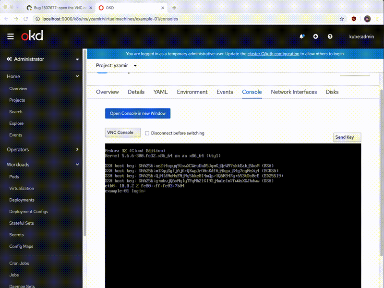Open Stateful Sets in the sidebar
Viewport: 384px width, 288px height.
[x=22, y=223]
